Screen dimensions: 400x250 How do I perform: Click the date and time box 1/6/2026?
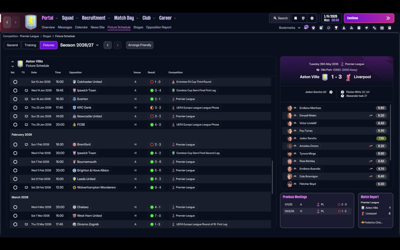pyautogui.click(x=332, y=18)
